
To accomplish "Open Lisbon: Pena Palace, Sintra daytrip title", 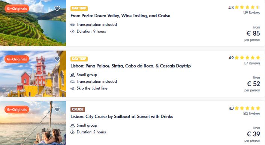I will [131, 66].
